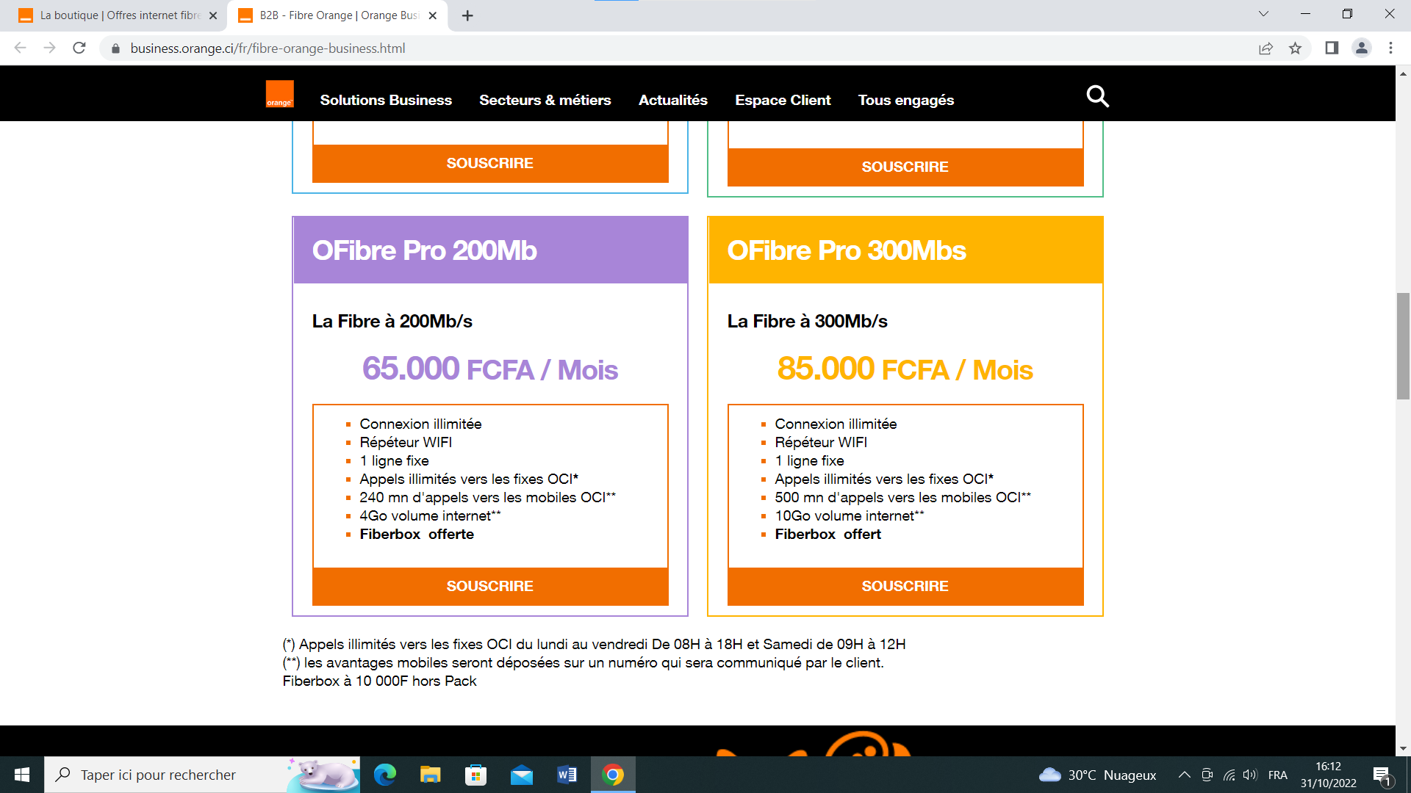Screen dimensions: 1411x793
Task: Select the 'B2B - Fibre Orange' tab
Action: click(x=338, y=15)
